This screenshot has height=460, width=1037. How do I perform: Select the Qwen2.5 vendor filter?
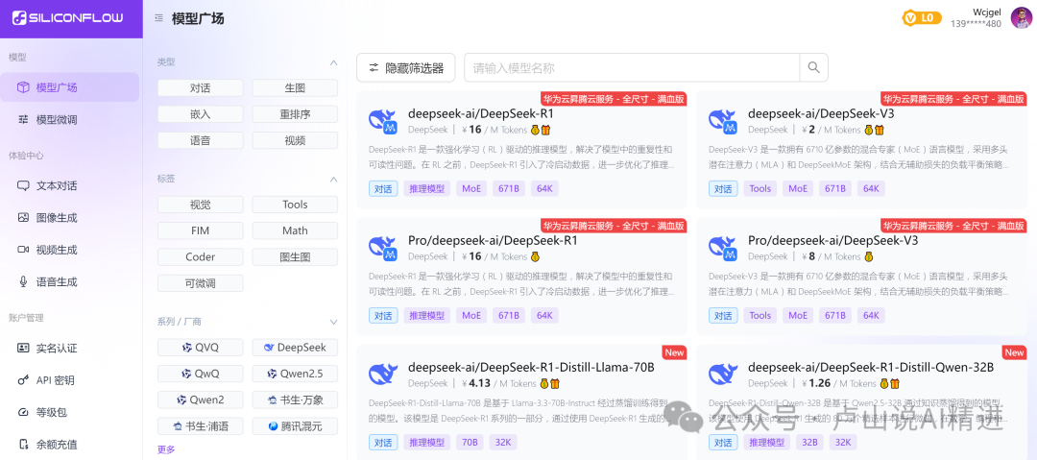coord(295,374)
